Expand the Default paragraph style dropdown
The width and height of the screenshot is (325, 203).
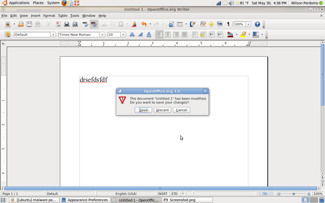[53, 35]
